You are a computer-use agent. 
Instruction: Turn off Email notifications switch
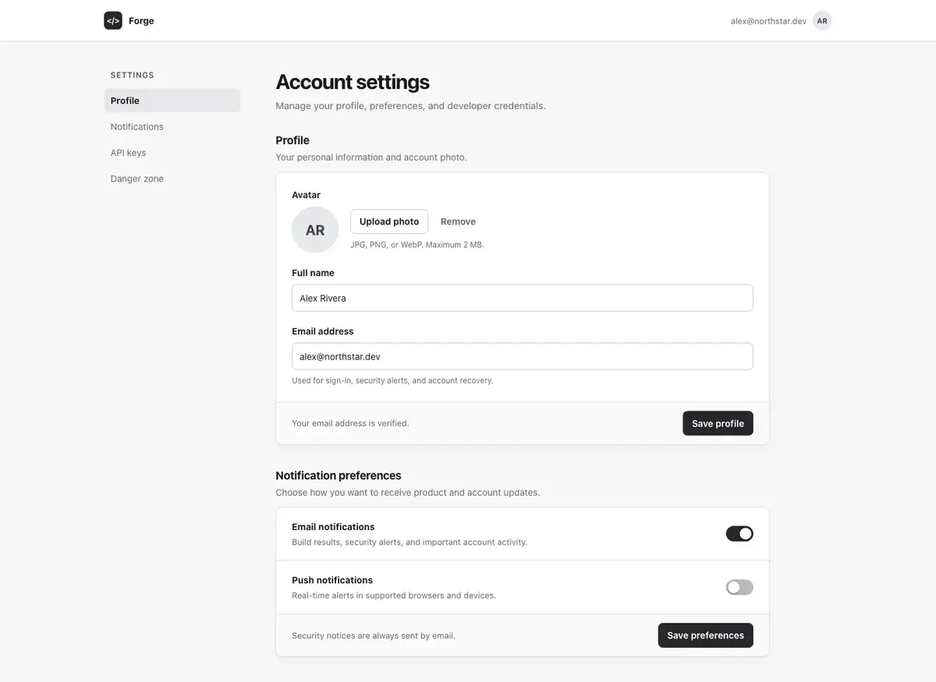(x=739, y=534)
